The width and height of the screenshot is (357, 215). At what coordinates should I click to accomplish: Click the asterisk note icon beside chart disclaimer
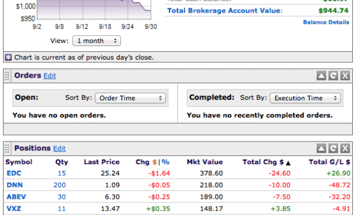pos(8,57)
